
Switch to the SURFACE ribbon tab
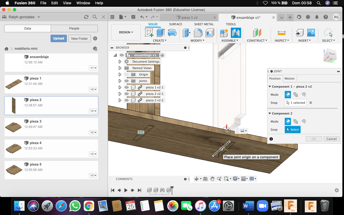[x=175, y=24]
